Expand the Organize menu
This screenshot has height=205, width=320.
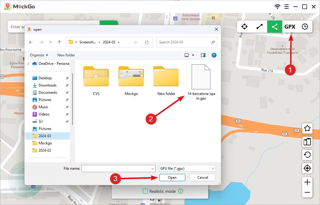click(39, 55)
